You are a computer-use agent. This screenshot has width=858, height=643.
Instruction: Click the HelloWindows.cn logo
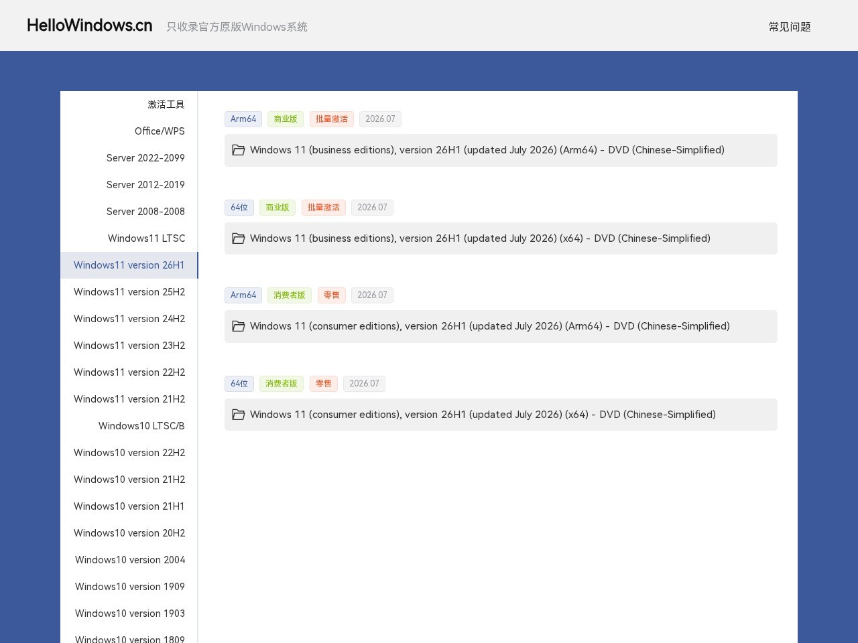point(90,25)
